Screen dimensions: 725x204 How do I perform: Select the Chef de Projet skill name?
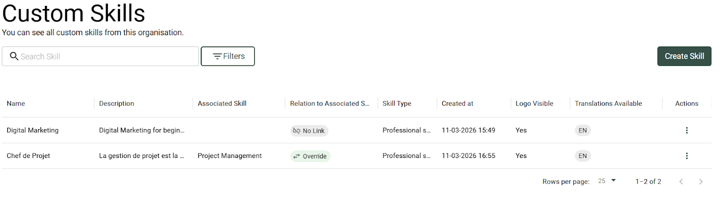tap(28, 156)
